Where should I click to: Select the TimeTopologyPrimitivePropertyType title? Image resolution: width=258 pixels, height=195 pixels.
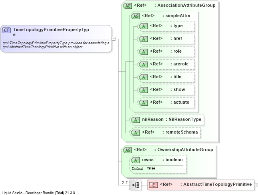(51, 32)
